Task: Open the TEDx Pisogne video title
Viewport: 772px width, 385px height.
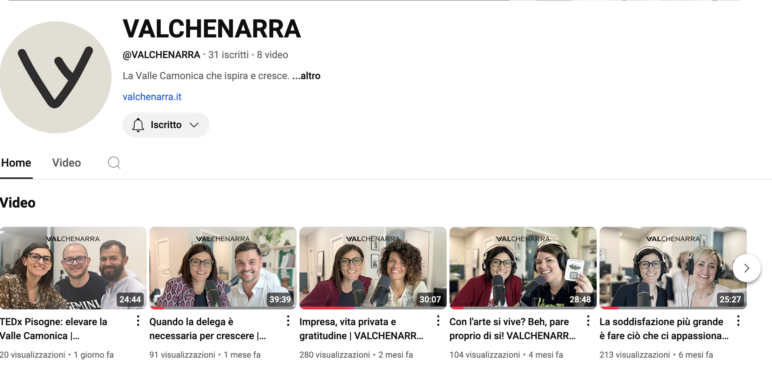Action: (x=54, y=329)
